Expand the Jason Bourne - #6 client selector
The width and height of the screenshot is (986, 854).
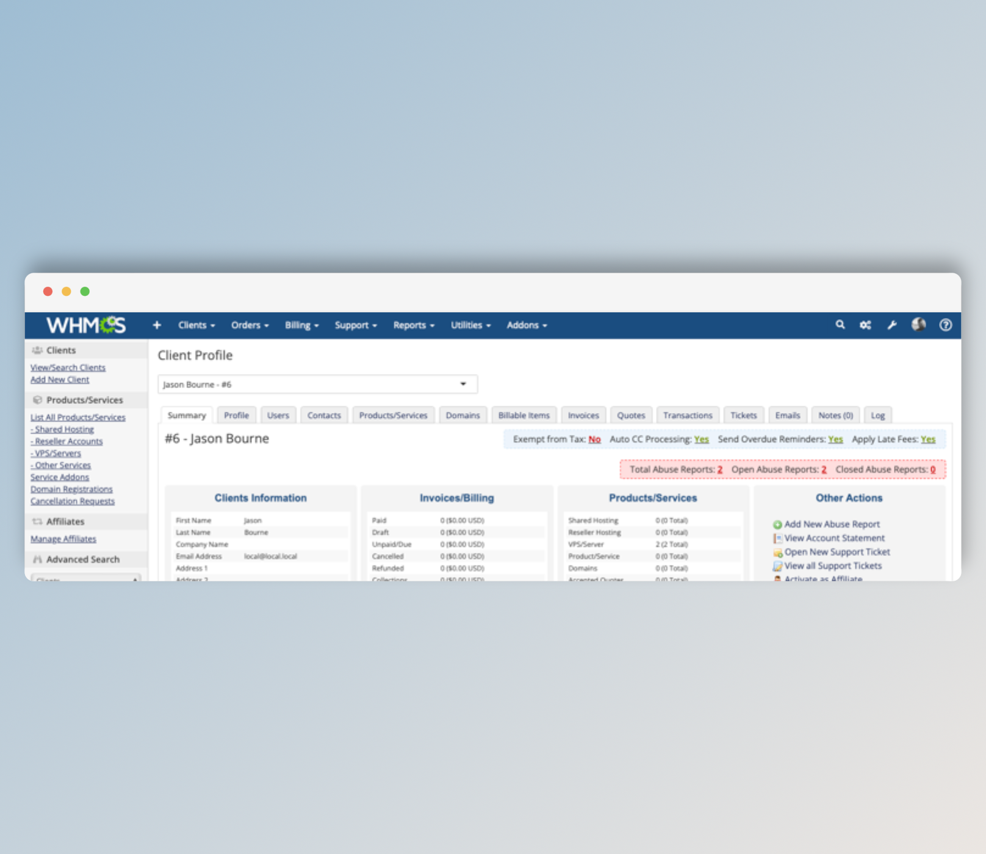pos(317,384)
